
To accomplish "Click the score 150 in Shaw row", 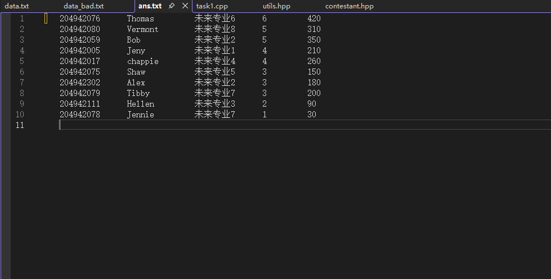I will [314, 72].
